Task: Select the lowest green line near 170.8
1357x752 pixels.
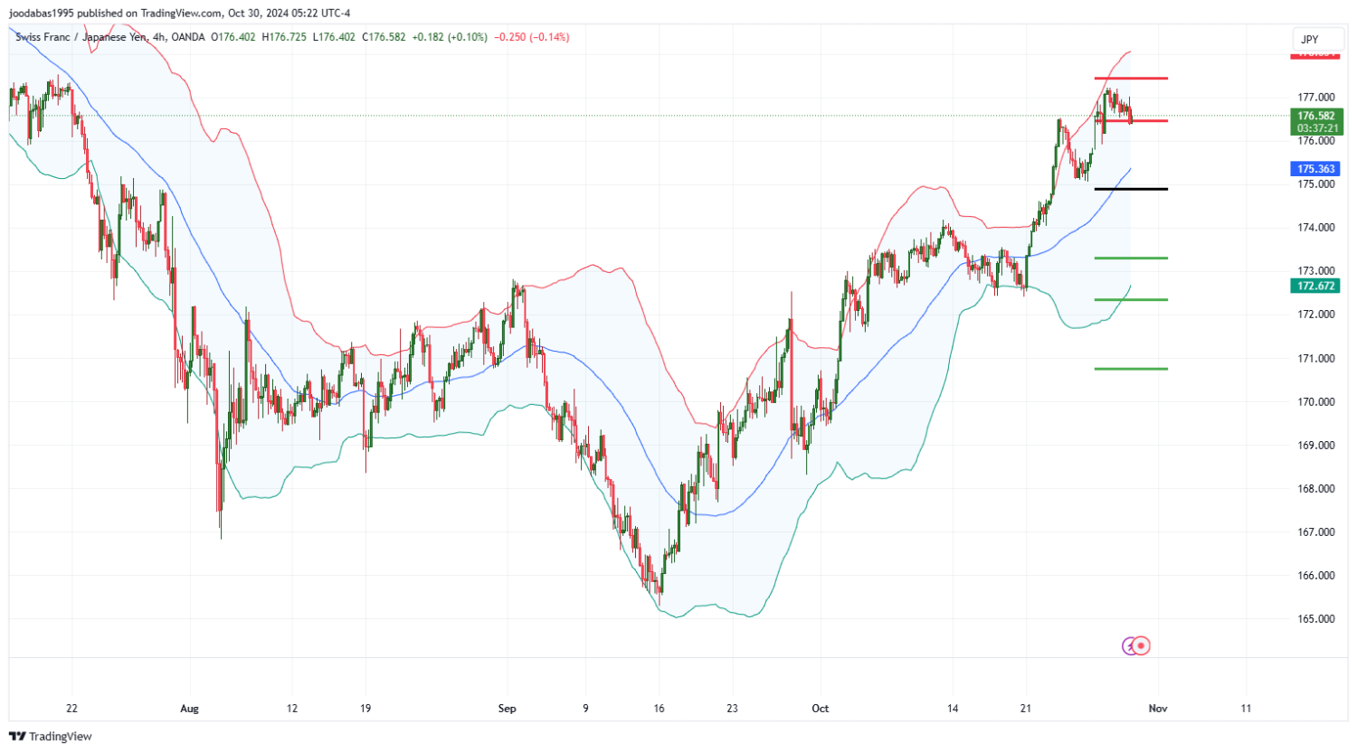Action: tap(1131, 369)
